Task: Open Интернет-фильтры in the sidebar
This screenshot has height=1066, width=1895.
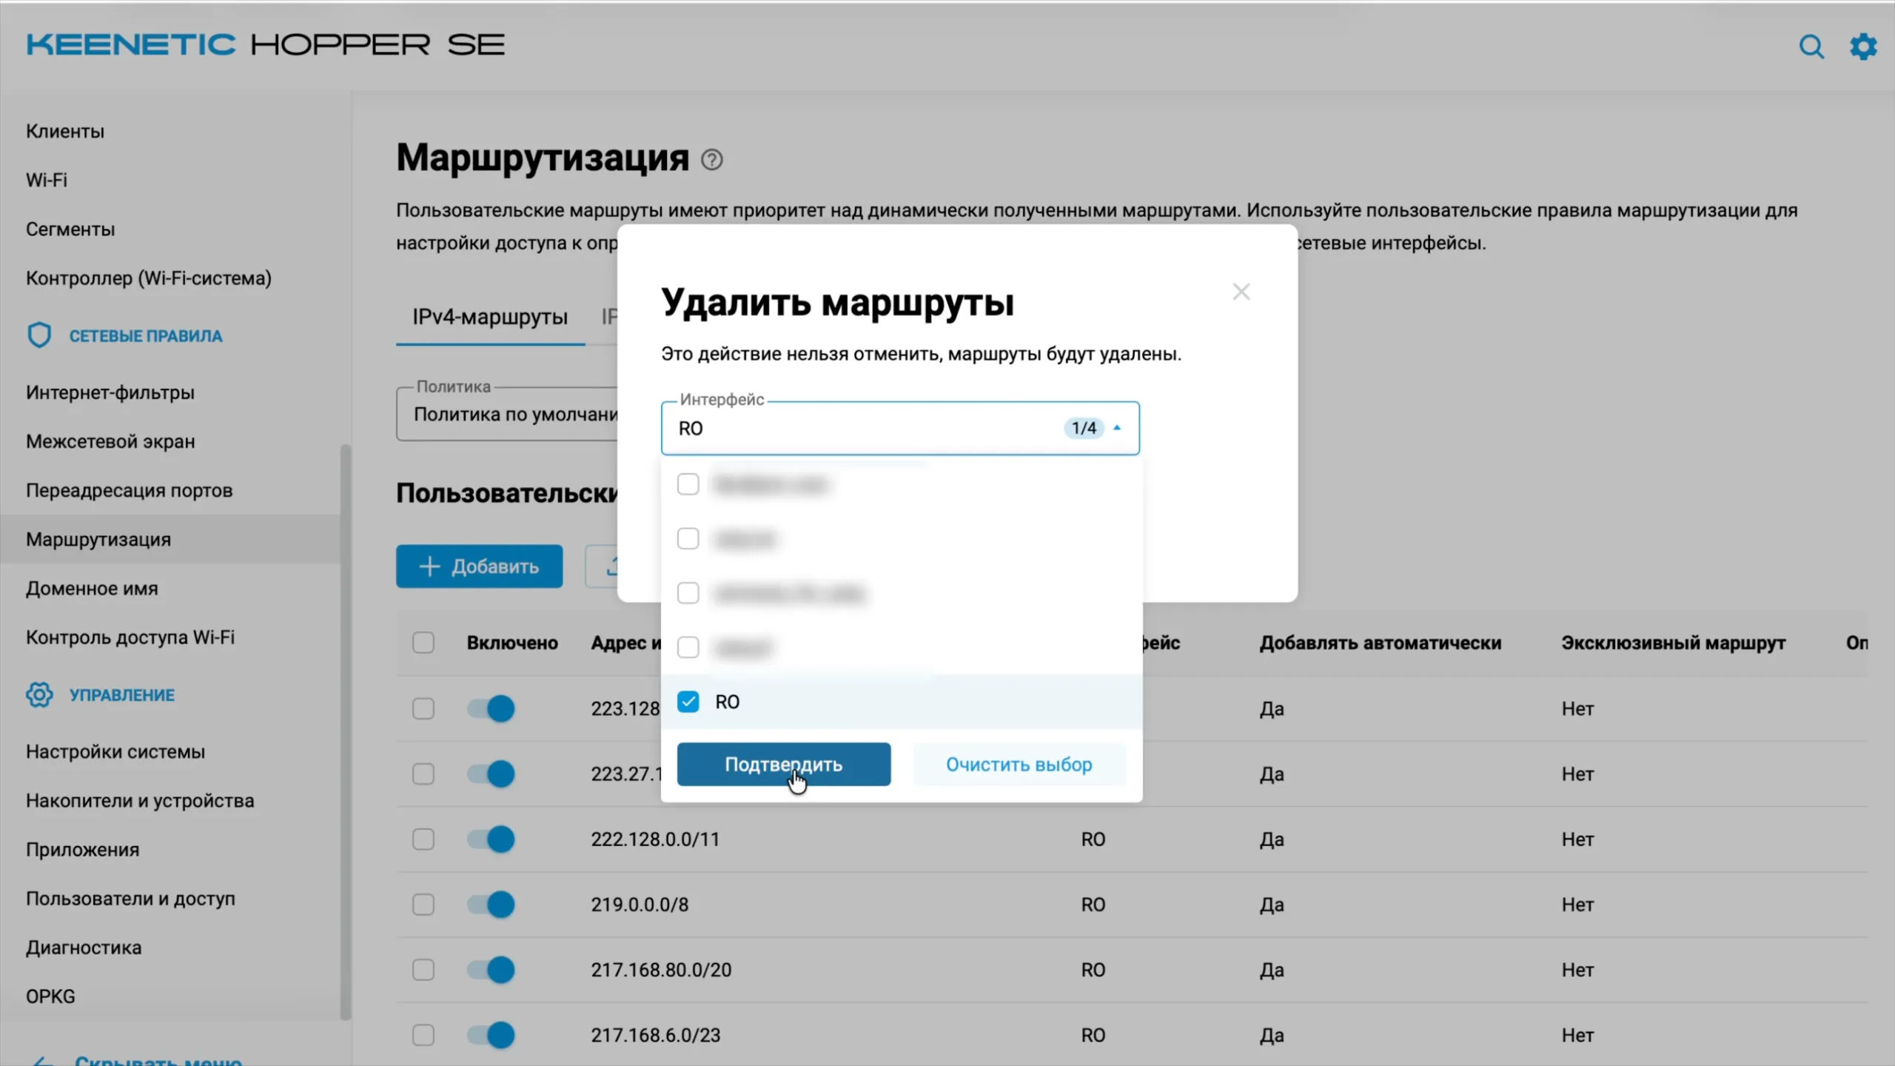Action: point(110,392)
